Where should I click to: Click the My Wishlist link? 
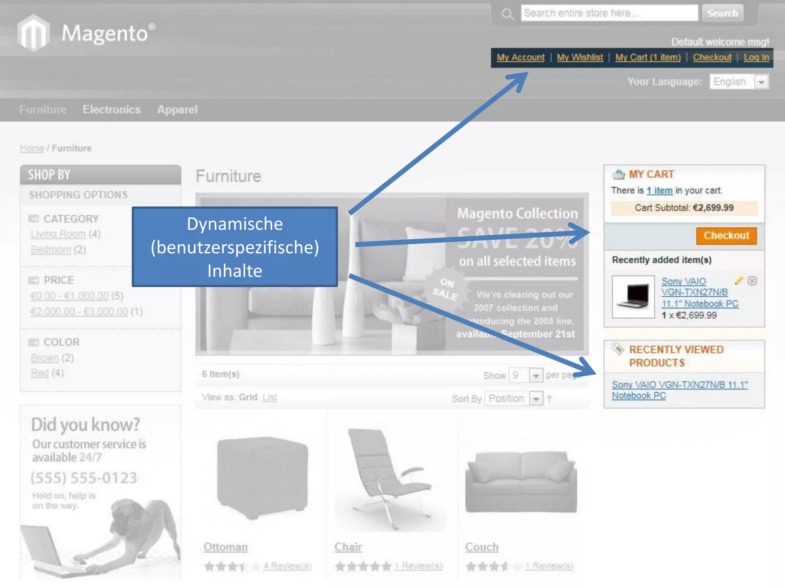[x=580, y=57]
